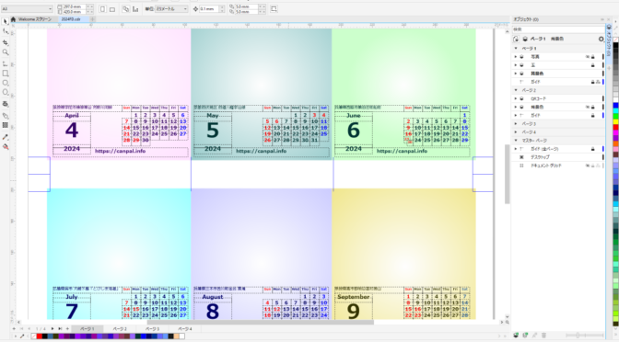Select the Eyedropper tool
This screenshot has width=619, height=342.
tap(6, 137)
